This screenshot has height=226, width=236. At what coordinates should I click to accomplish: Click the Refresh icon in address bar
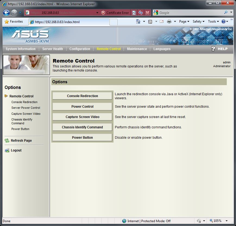click(x=140, y=13)
